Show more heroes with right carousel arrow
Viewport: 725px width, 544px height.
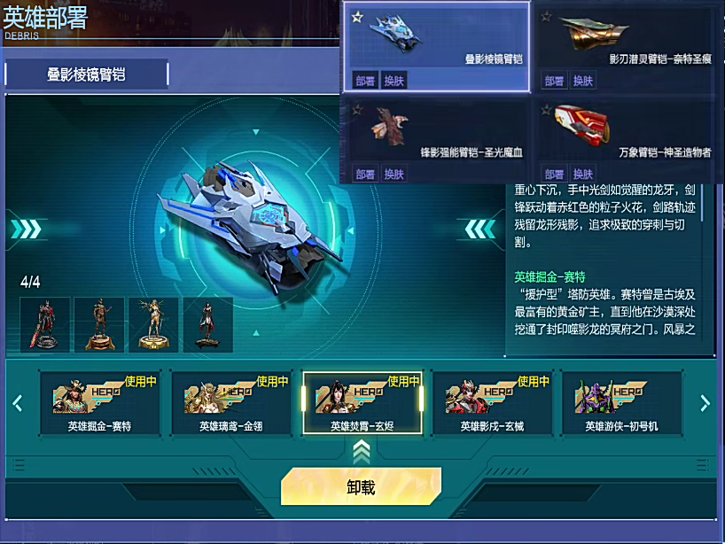tap(705, 403)
